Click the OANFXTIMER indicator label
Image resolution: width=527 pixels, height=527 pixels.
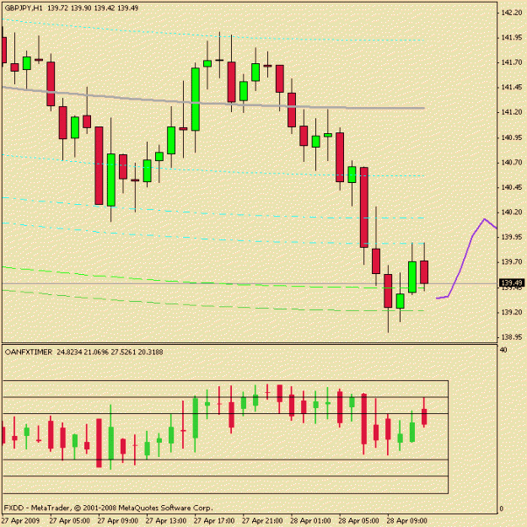point(29,352)
